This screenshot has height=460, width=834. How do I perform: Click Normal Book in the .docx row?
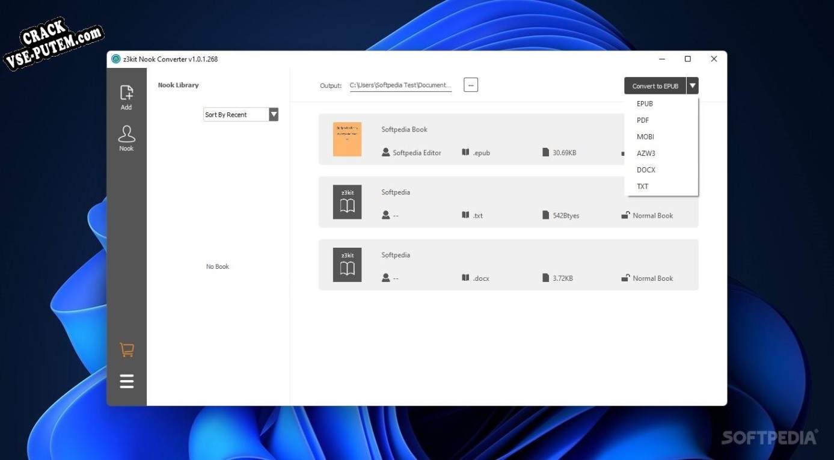coord(652,278)
